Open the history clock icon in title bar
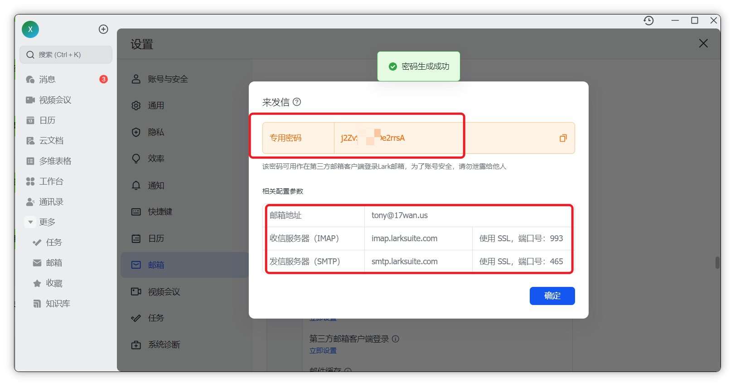The height and width of the screenshot is (386, 735). click(x=648, y=20)
